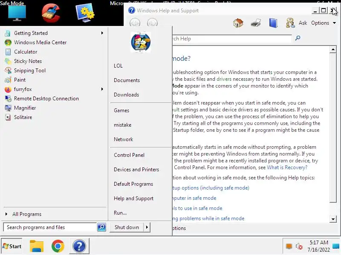This screenshot has width=341, height=255.
Task: Go to Help home via house icon
Action: tap(238, 23)
